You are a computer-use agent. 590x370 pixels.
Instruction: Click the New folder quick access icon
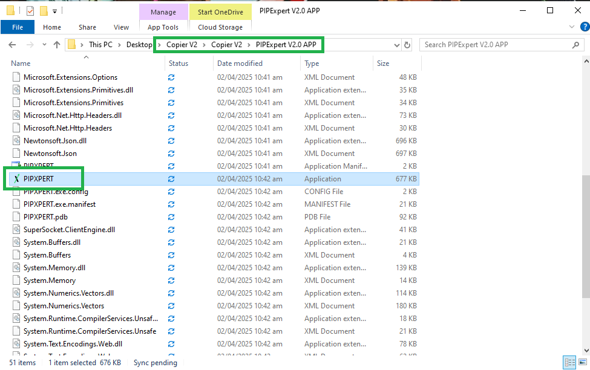coord(44,11)
